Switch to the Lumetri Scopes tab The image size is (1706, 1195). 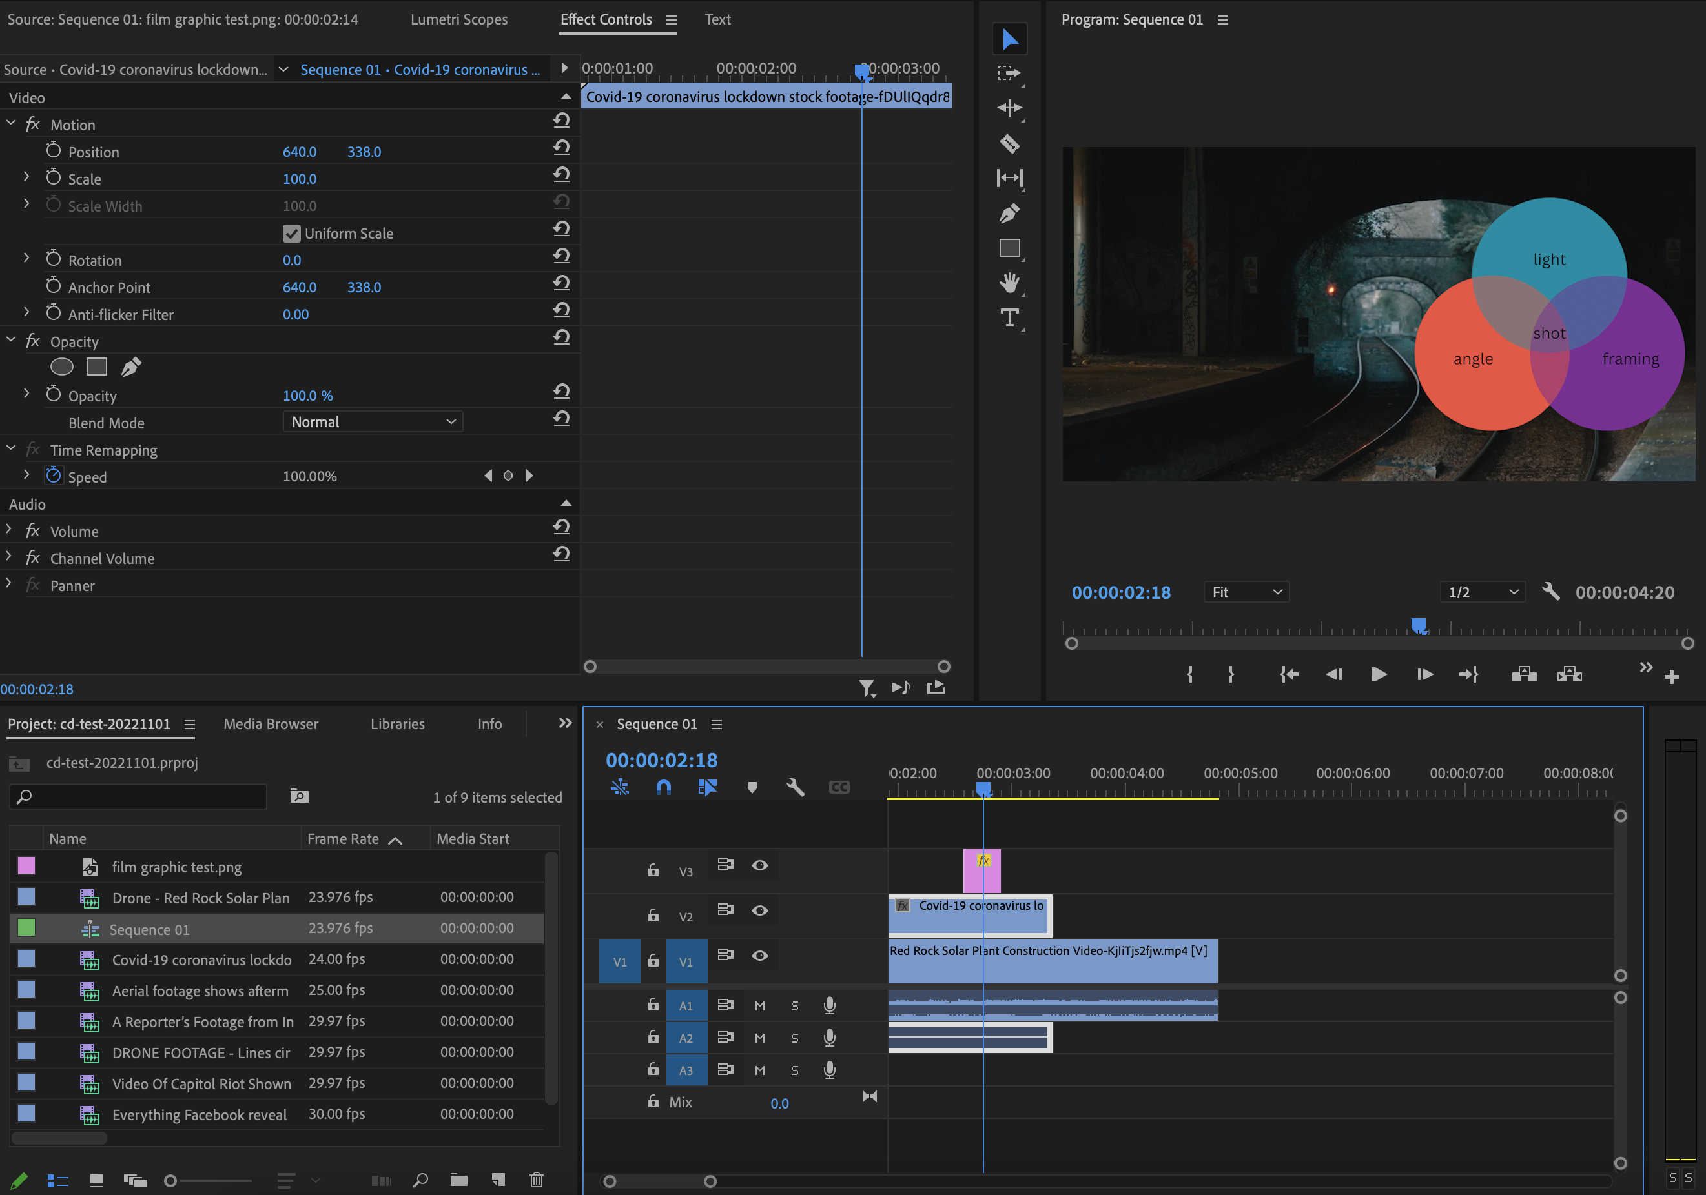coord(458,19)
